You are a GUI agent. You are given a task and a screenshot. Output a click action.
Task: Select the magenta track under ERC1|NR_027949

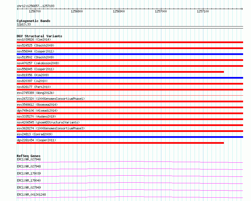click(x=130, y=190)
